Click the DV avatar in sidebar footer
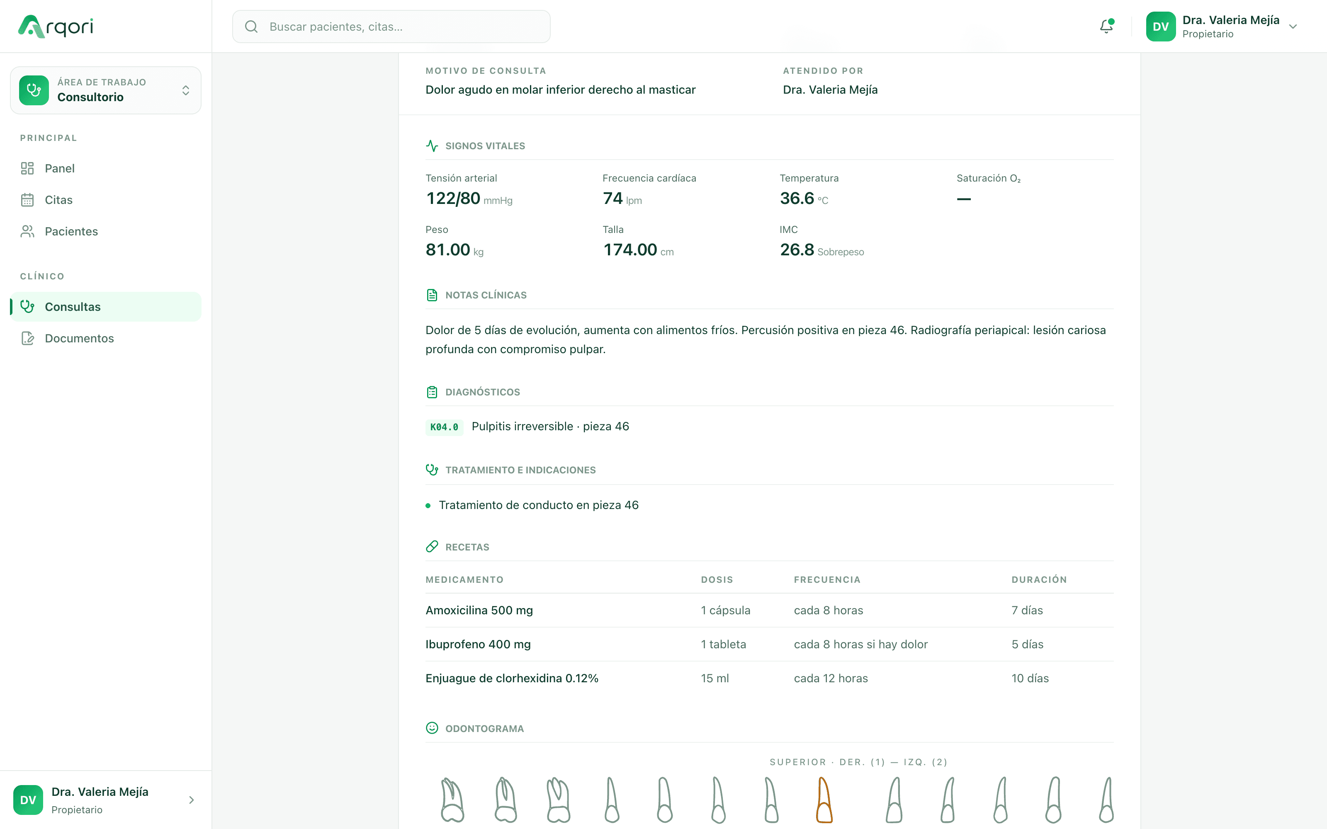 28,800
